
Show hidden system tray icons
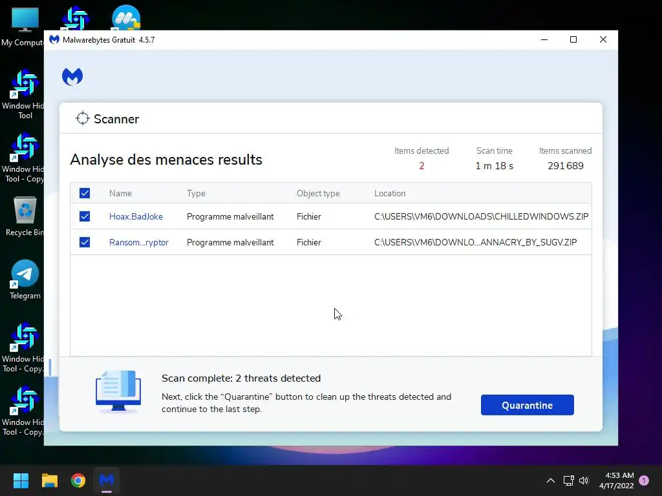coord(551,480)
